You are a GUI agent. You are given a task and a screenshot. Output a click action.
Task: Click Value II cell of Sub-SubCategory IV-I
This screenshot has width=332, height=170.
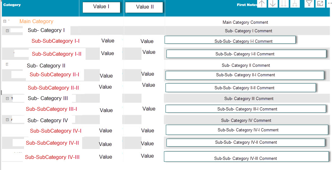click(x=148, y=131)
